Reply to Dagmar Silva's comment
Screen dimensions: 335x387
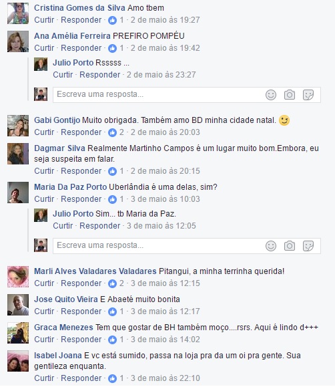coord(81,171)
